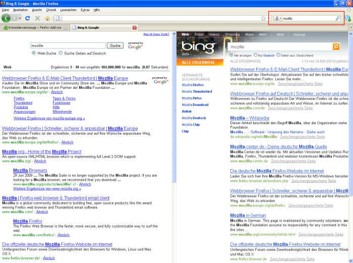Viewport: 353px width, 263px height.
Task: Focus the URL address bar
Action: click(x=160, y=18)
